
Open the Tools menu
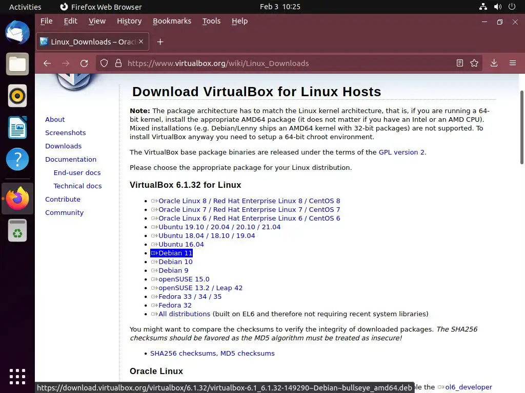click(211, 21)
